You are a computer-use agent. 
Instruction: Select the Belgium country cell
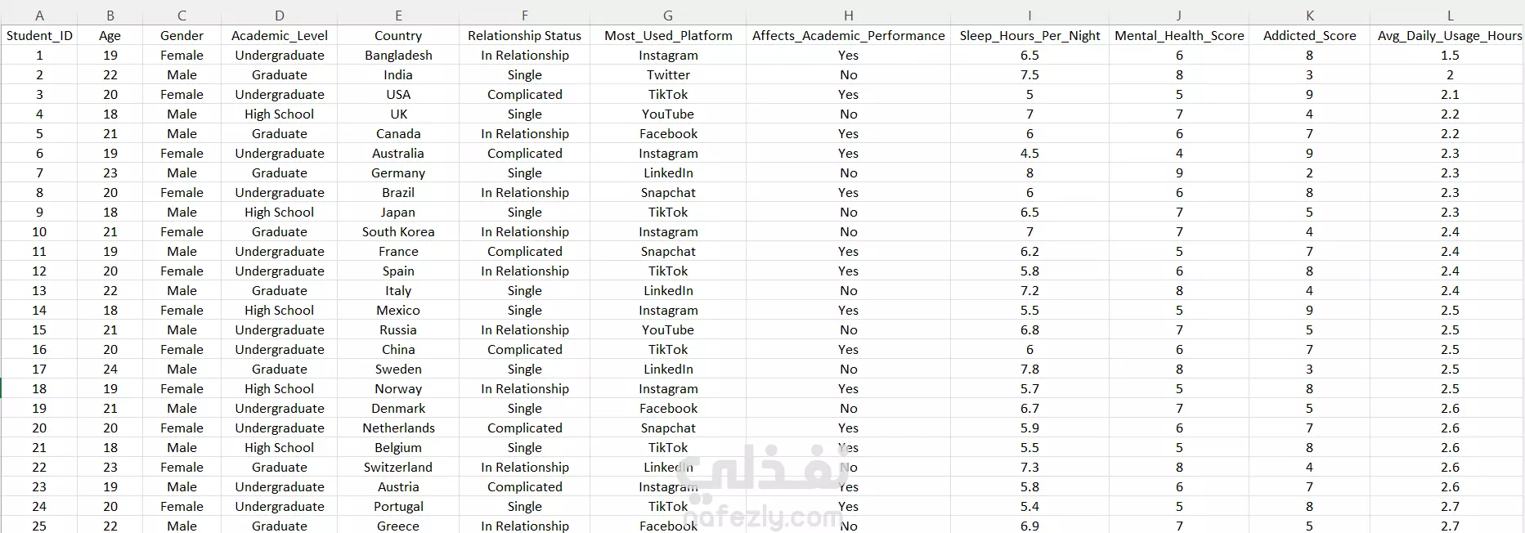pyautogui.click(x=398, y=447)
